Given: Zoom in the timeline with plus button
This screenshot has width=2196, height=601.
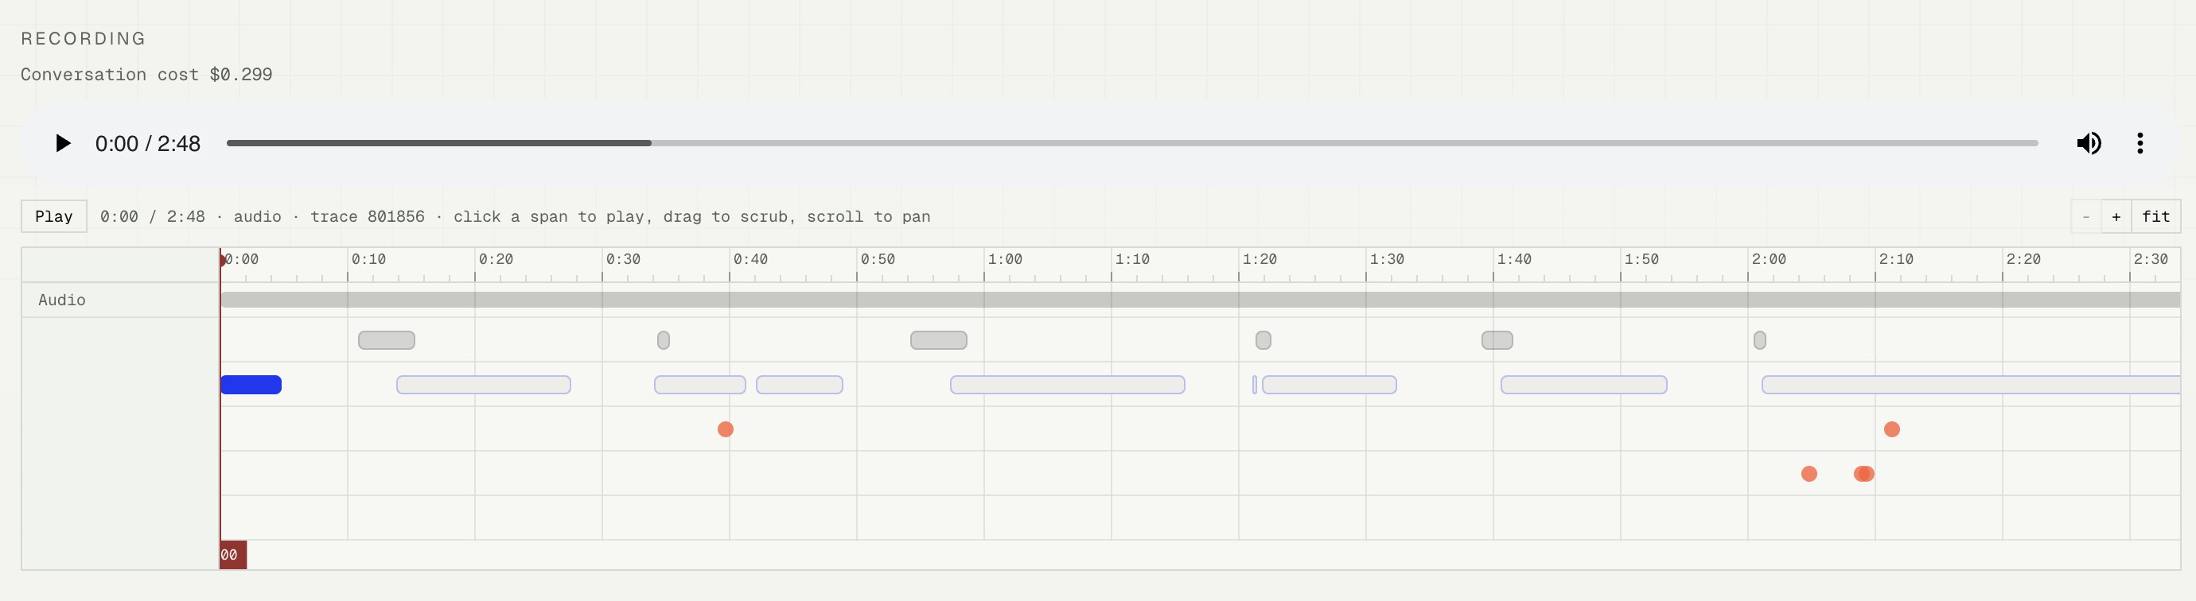Looking at the screenshot, I should click(2116, 216).
